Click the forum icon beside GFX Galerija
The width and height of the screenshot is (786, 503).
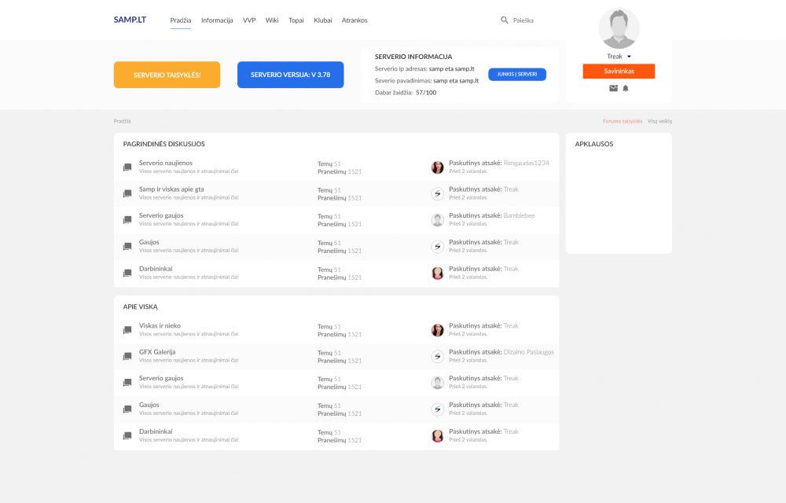tap(127, 356)
